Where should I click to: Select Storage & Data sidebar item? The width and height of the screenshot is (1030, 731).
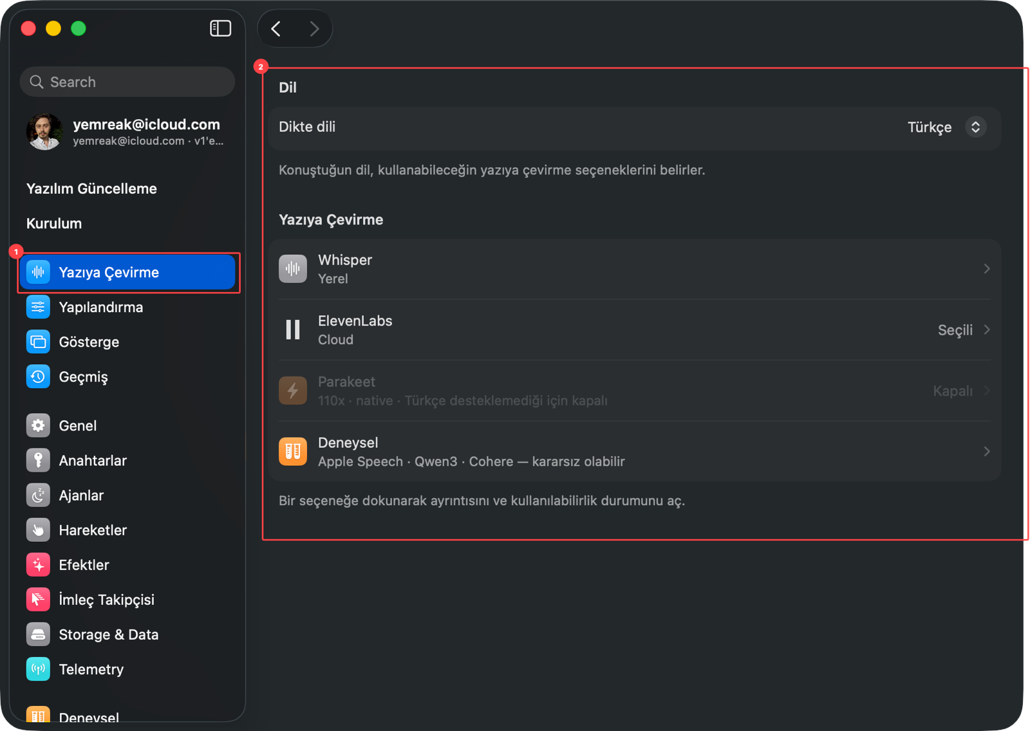127,634
